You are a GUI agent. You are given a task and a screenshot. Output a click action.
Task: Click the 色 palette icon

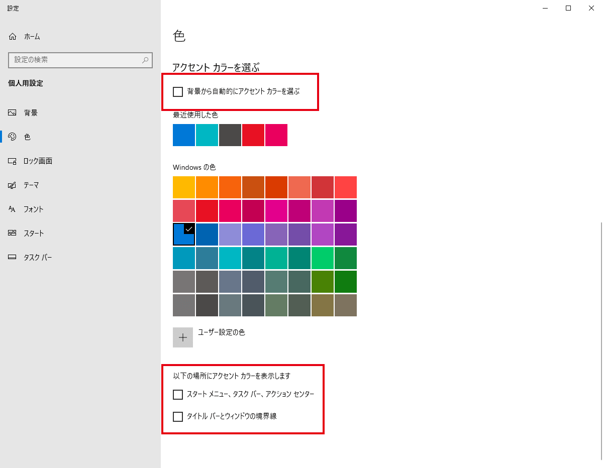[13, 137]
